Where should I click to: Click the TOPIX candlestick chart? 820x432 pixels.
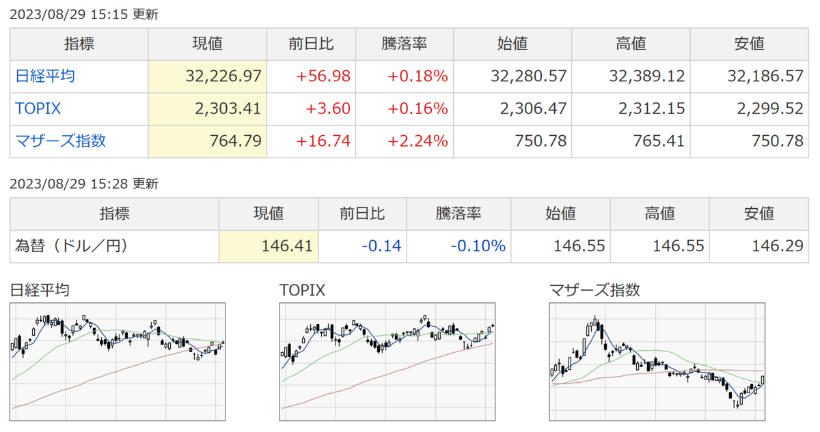387,362
